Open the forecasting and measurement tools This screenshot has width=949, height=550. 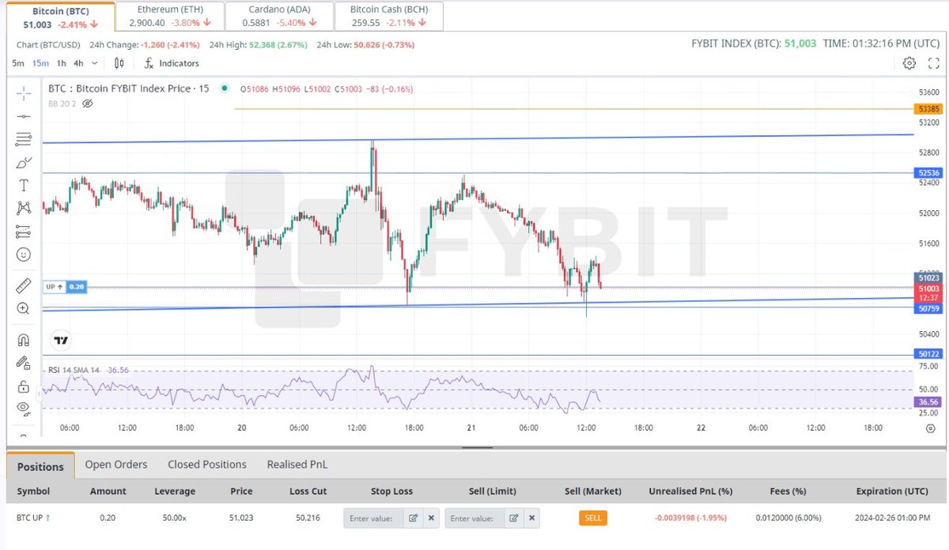(x=24, y=232)
